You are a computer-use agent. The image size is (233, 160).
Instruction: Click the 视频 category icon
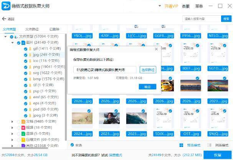(x=23, y=128)
